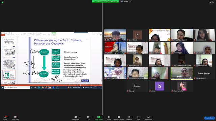Select dimas tile with purple b avatar
Viewport: 216px width, 121px height.
point(160,86)
